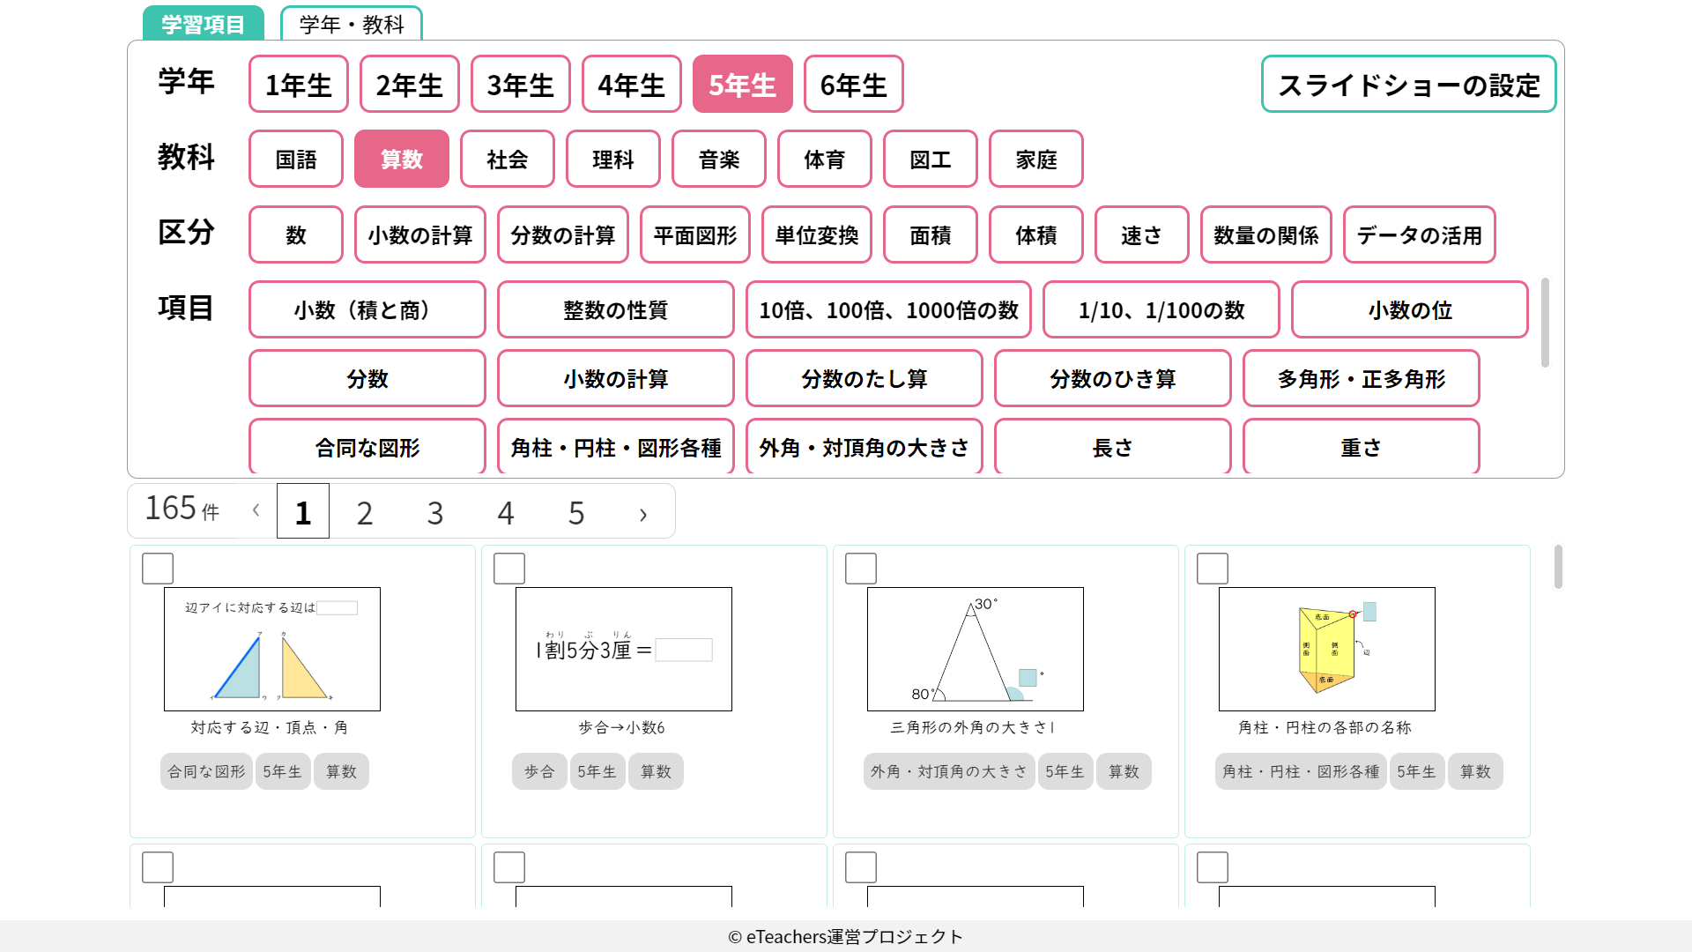
Task: Click the 歩合 tag on second card
Action: [x=538, y=771]
